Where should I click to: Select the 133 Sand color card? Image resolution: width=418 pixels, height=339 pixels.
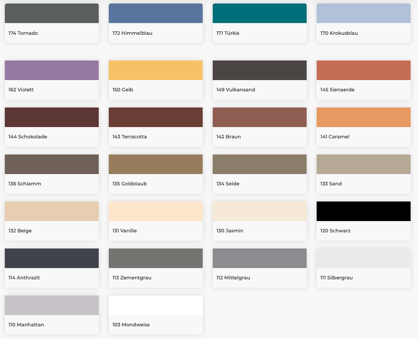click(363, 174)
